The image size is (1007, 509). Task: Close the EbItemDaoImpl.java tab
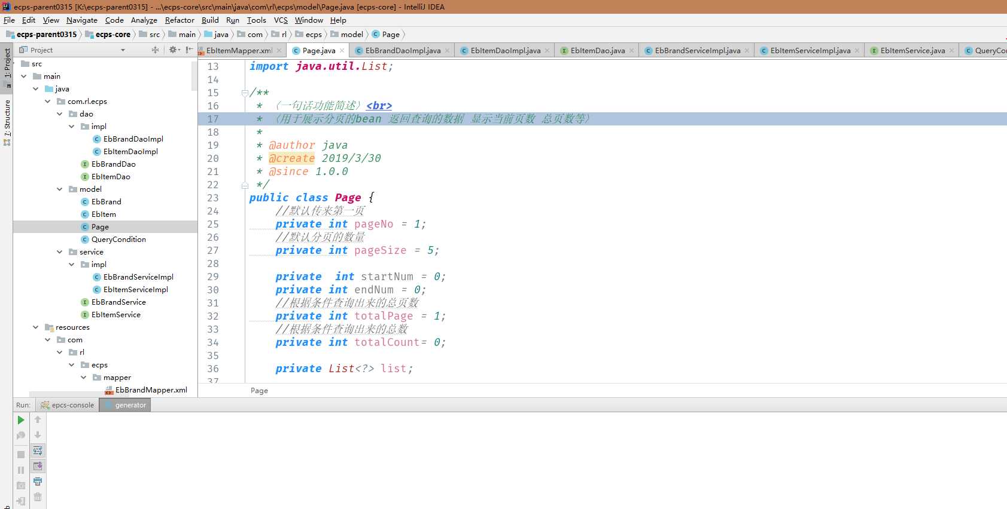547,51
